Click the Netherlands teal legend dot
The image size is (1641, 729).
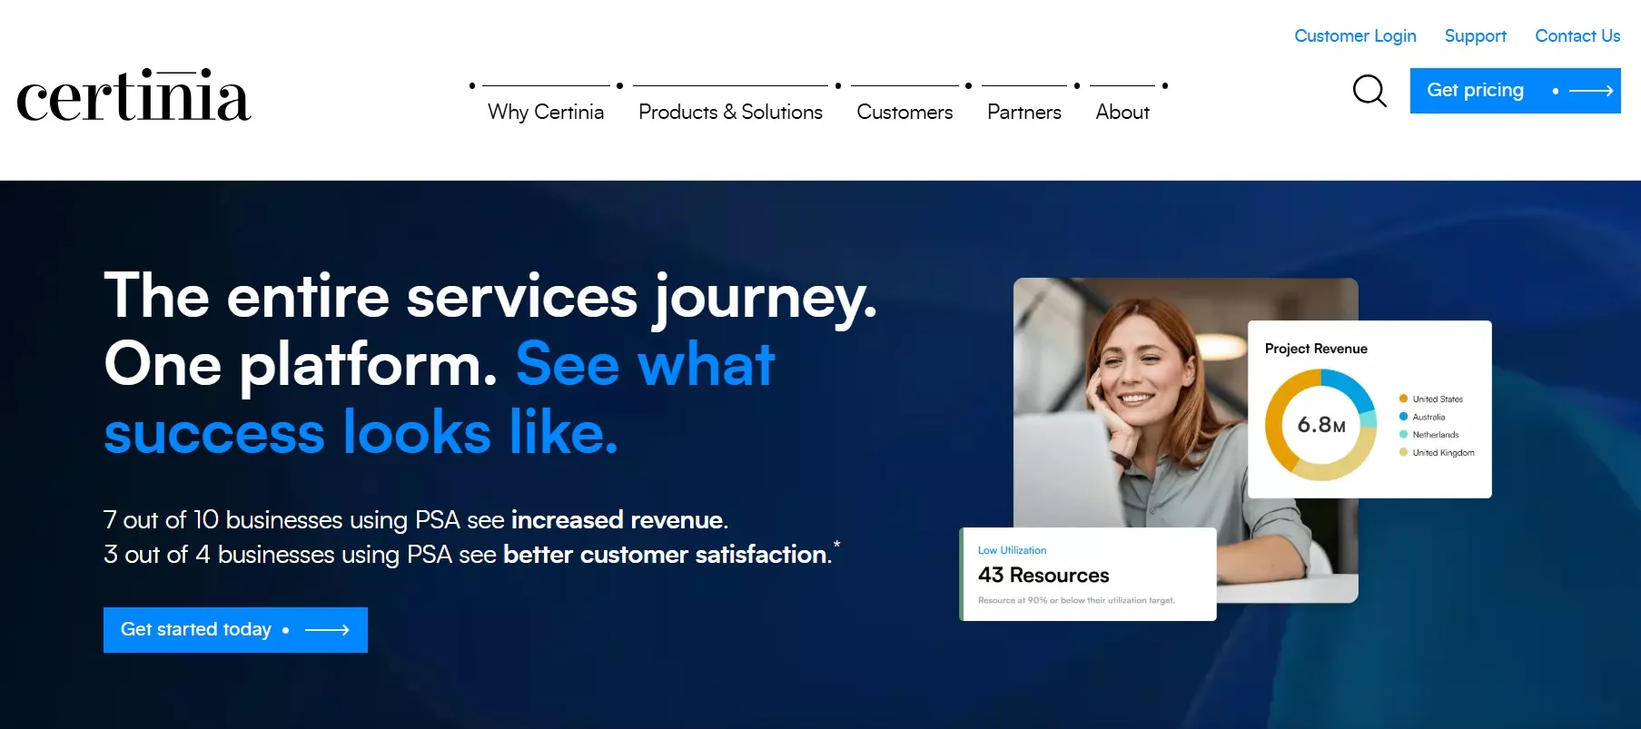coord(1403,434)
